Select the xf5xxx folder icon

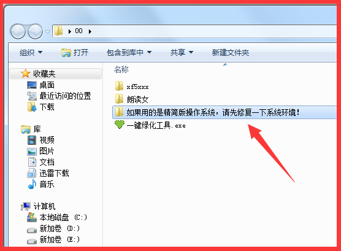(119, 86)
